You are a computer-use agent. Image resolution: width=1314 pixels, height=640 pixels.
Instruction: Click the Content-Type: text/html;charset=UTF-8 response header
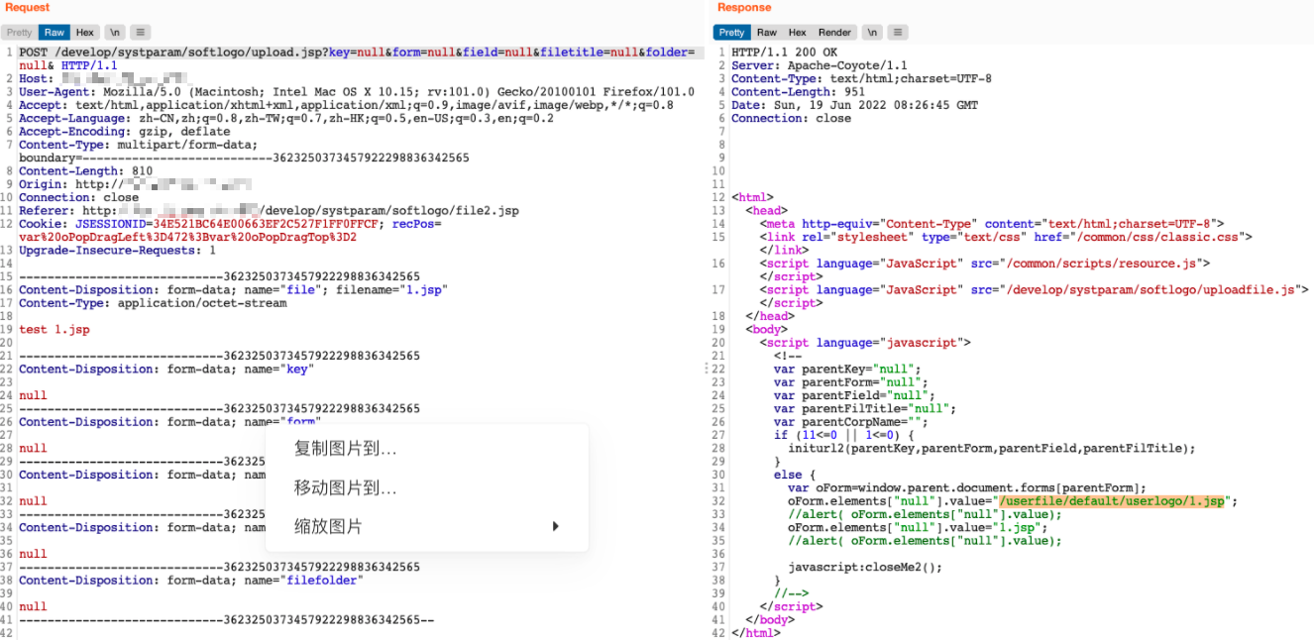[x=861, y=78]
